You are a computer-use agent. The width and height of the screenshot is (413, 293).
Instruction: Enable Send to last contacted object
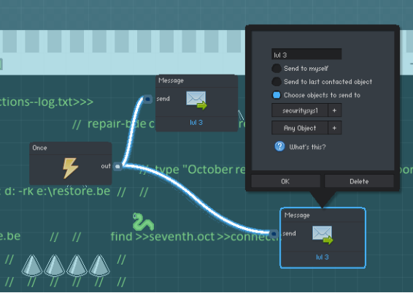tap(277, 82)
